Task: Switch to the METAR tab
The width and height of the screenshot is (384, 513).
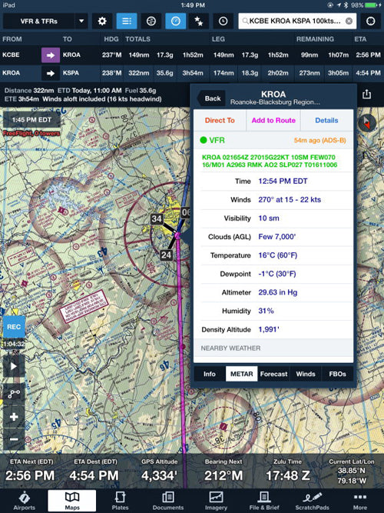Action: click(x=241, y=374)
